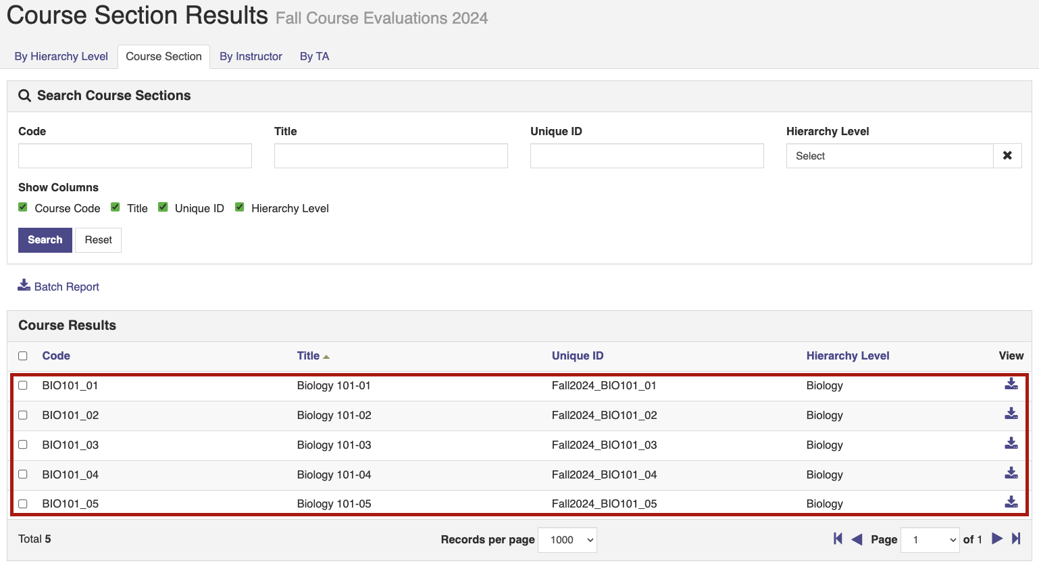Click the Reset button

(99, 240)
